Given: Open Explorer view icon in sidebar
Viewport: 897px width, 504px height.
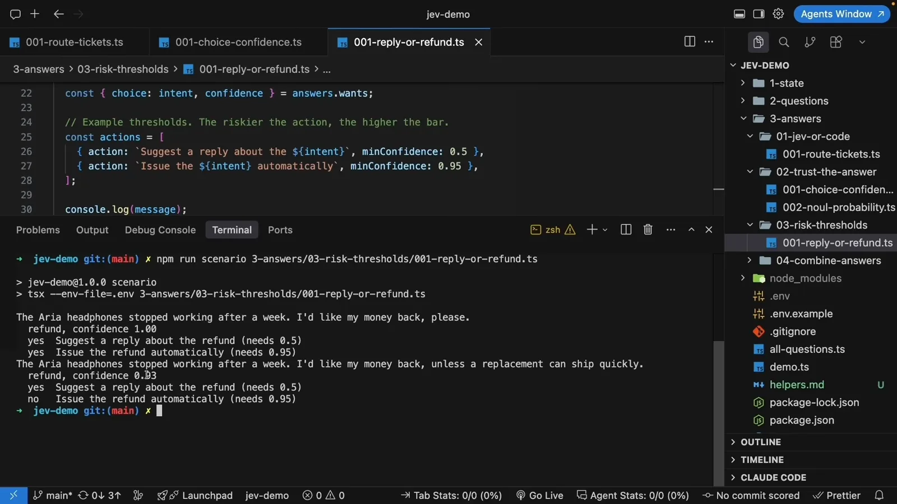Looking at the screenshot, I should point(758,42).
